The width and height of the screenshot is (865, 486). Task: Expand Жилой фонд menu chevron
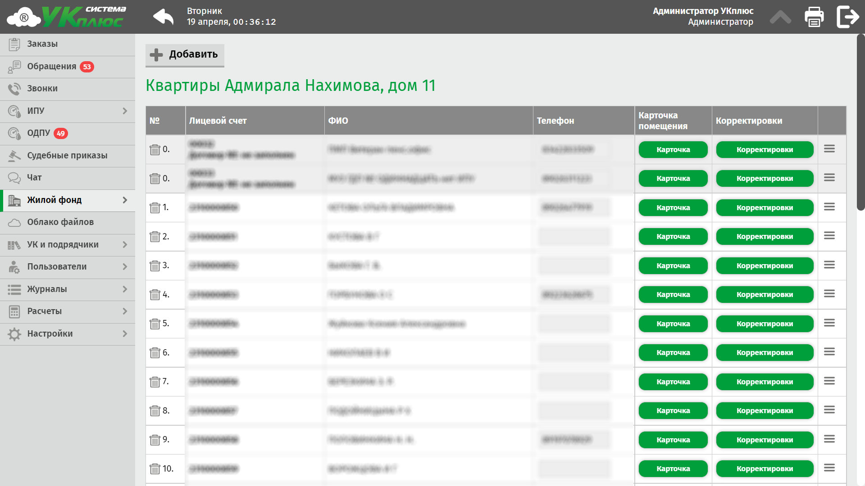125,200
